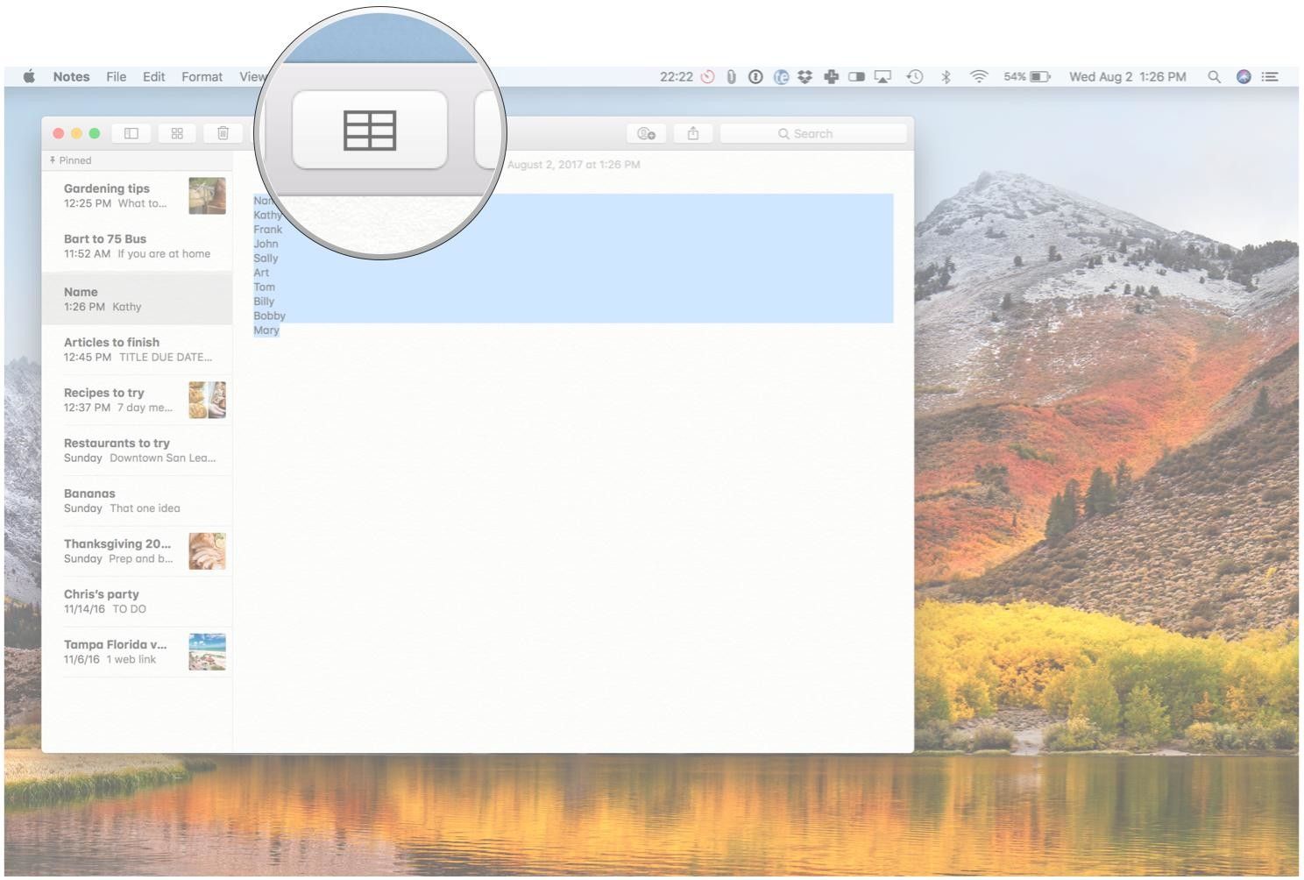The height and width of the screenshot is (880, 1304).
Task: Click the Search notes field
Action: coord(812,133)
